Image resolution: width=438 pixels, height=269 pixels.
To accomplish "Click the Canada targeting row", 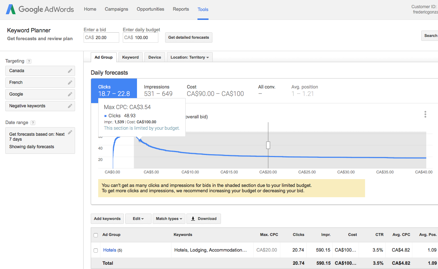I will 40,71.
